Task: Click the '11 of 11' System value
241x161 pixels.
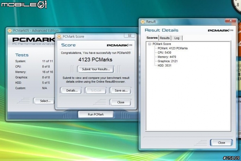Action: (x=47, y=61)
